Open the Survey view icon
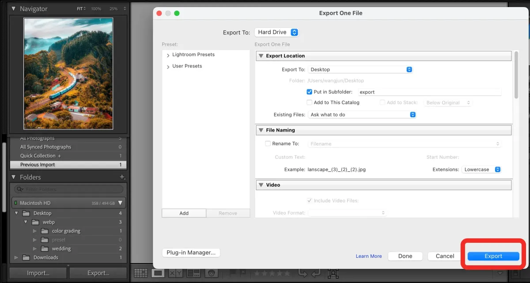The height and width of the screenshot is (283, 530). [194, 273]
